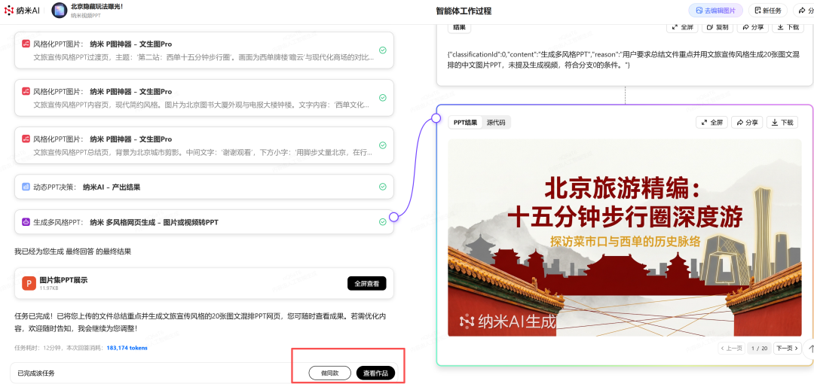Viewport: 814px width, 387px height.
Task: Click the green check on the 内容页 card
Action: (383, 98)
